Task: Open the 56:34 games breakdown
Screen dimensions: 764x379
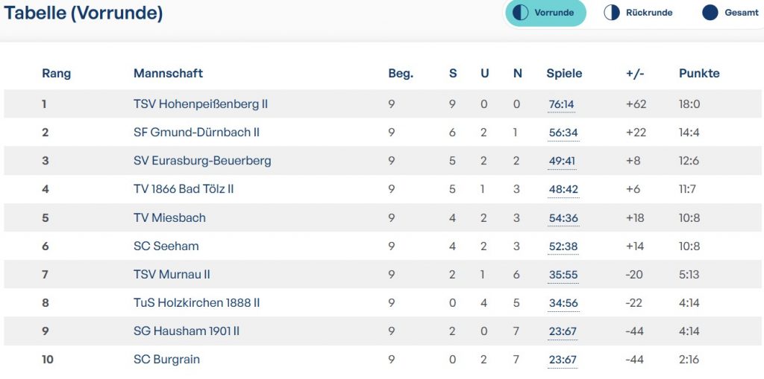Action: coord(563,133)
